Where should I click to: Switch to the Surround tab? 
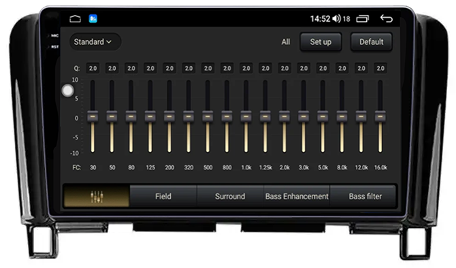pos(230,197)
